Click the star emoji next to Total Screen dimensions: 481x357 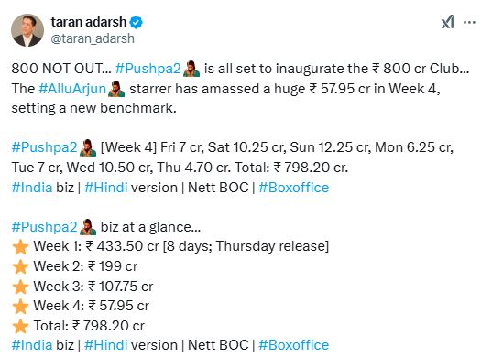(20, 326)
